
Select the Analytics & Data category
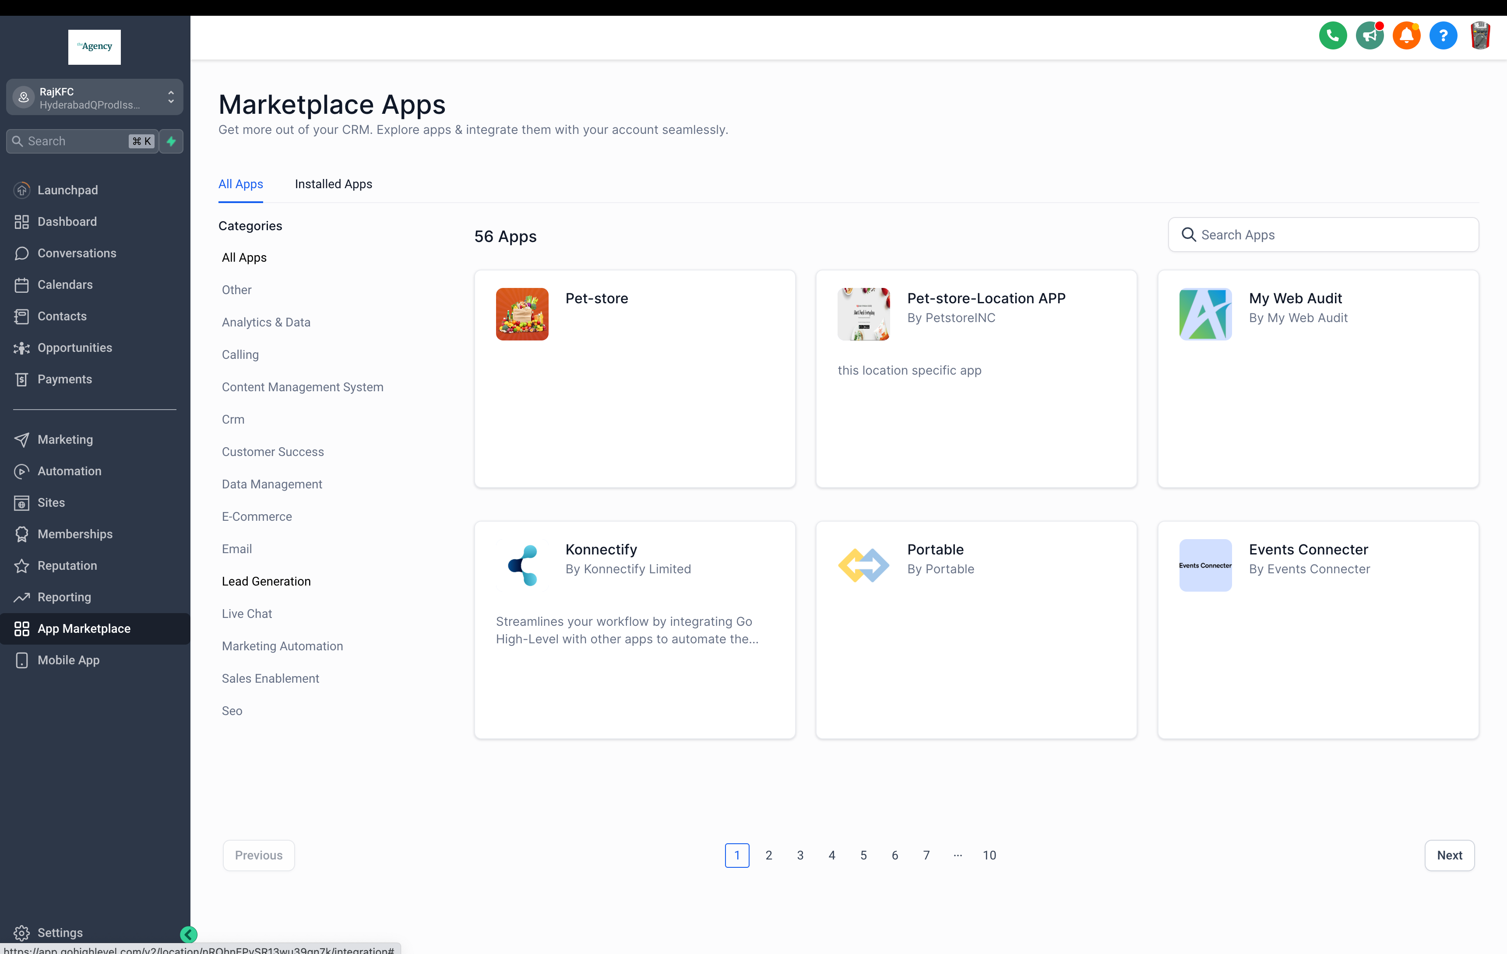point(266,322)
